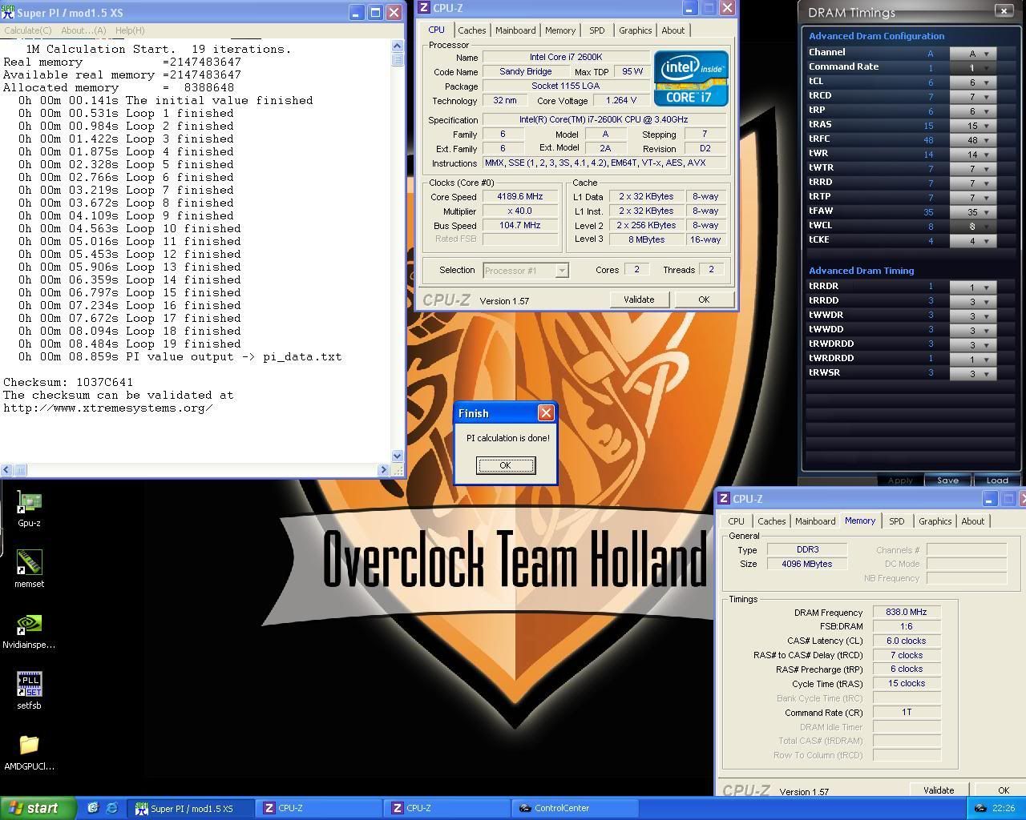Close the DRAM Timings panel

pos(1004,10)
